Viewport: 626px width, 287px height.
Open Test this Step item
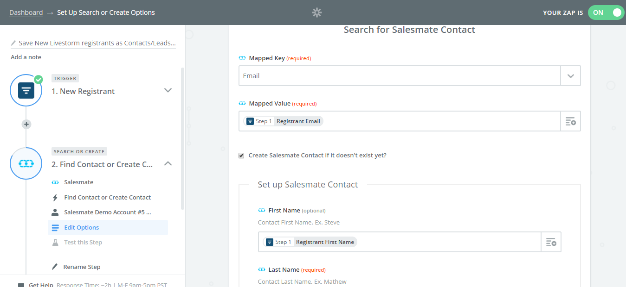pos(108,242)
